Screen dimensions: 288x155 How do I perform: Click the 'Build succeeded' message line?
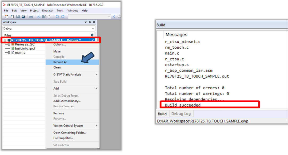point(183,105)
